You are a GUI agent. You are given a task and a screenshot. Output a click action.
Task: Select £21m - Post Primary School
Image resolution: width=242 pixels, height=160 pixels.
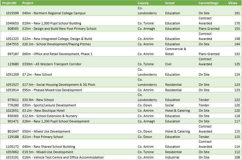click(43, 137)
